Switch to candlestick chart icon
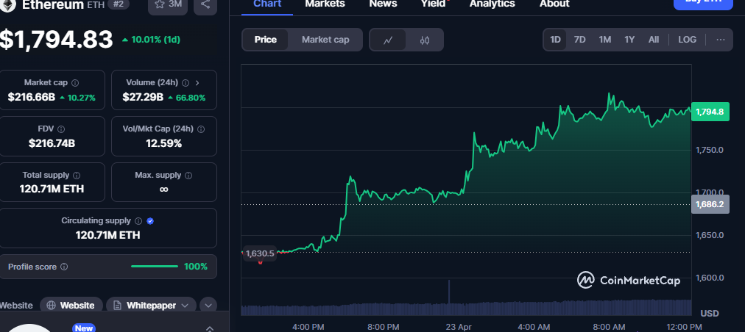The height and width of the screenshot is (332, 745). pos(425,40)
